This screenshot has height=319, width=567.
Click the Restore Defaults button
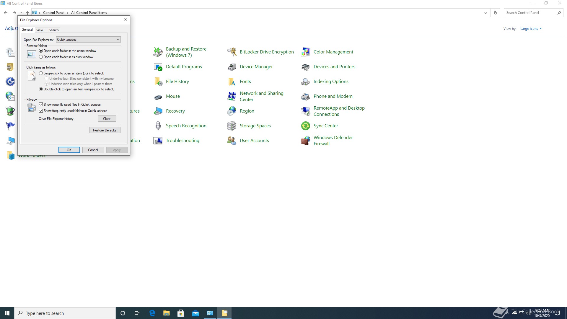pos(105,130)
